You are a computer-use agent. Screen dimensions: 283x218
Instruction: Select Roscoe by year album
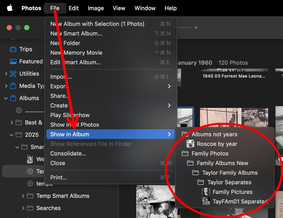(225, 144)
